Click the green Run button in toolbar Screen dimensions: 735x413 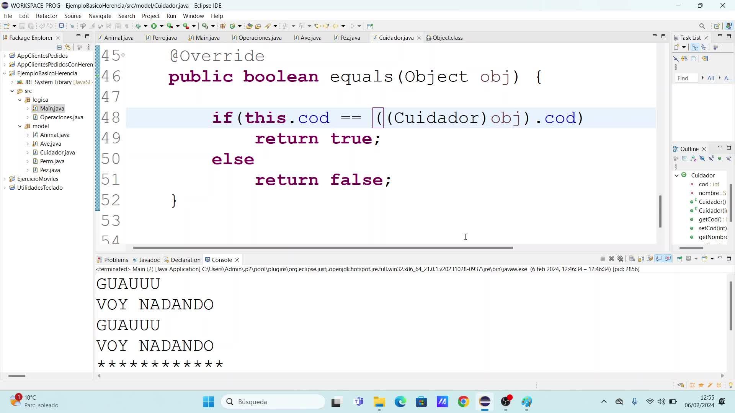point(154,26)
